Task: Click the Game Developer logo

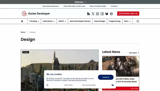Action: 36,13
